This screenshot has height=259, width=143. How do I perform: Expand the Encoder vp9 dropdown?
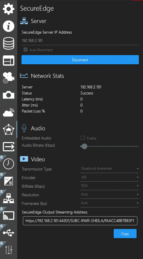(x=109, y=177)
